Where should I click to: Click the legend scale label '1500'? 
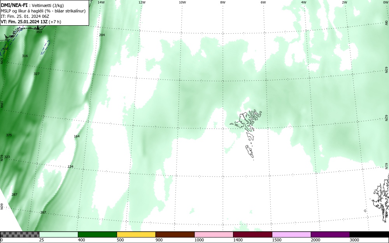(277, 240)
